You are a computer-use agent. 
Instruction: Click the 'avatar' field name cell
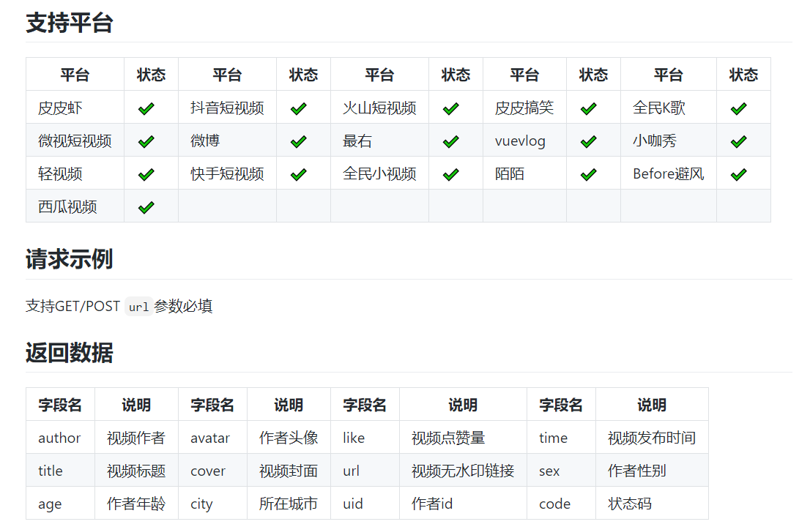coord(210,438)
